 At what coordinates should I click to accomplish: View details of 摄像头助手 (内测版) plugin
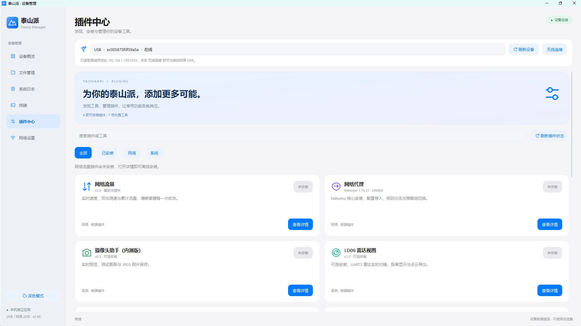click(300, 290)
